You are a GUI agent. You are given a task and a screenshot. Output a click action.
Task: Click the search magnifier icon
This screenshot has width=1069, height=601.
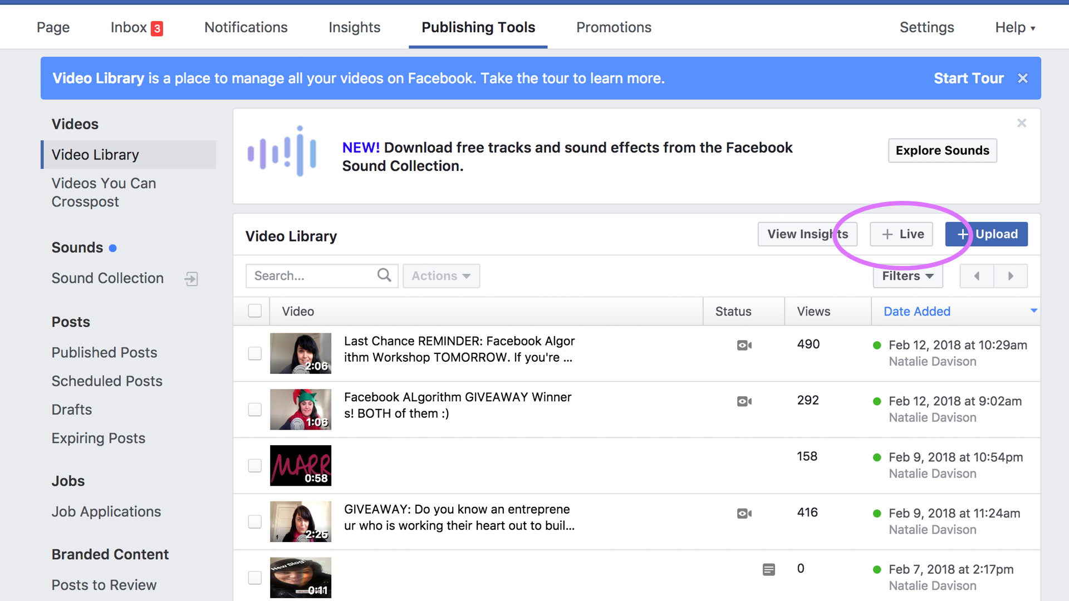click(x=384, y=275)
